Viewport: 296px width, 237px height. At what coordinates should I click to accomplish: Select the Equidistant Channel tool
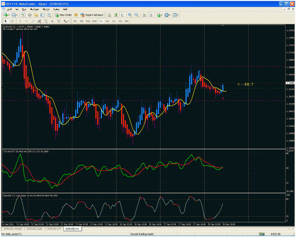(x=39, y=21)
